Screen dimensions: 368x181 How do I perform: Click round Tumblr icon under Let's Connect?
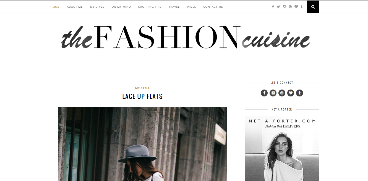tap(299, 93)
